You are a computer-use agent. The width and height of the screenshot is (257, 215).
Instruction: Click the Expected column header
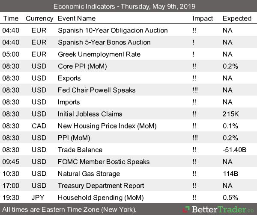click(x=237, y=18)
